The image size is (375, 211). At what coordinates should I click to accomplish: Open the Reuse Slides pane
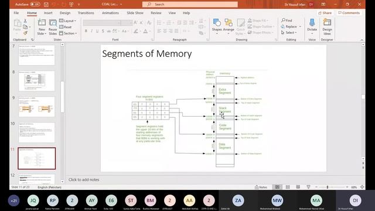(53, 27)
